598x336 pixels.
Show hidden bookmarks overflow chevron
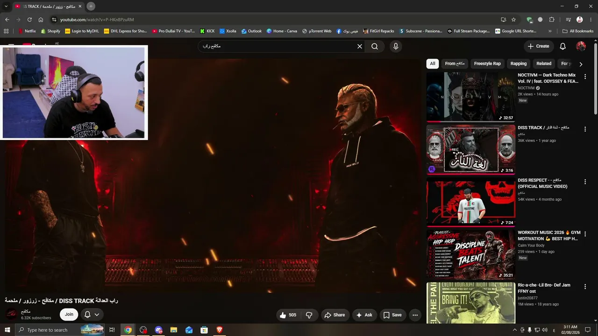pyautogui.click(x=550, y=31)
